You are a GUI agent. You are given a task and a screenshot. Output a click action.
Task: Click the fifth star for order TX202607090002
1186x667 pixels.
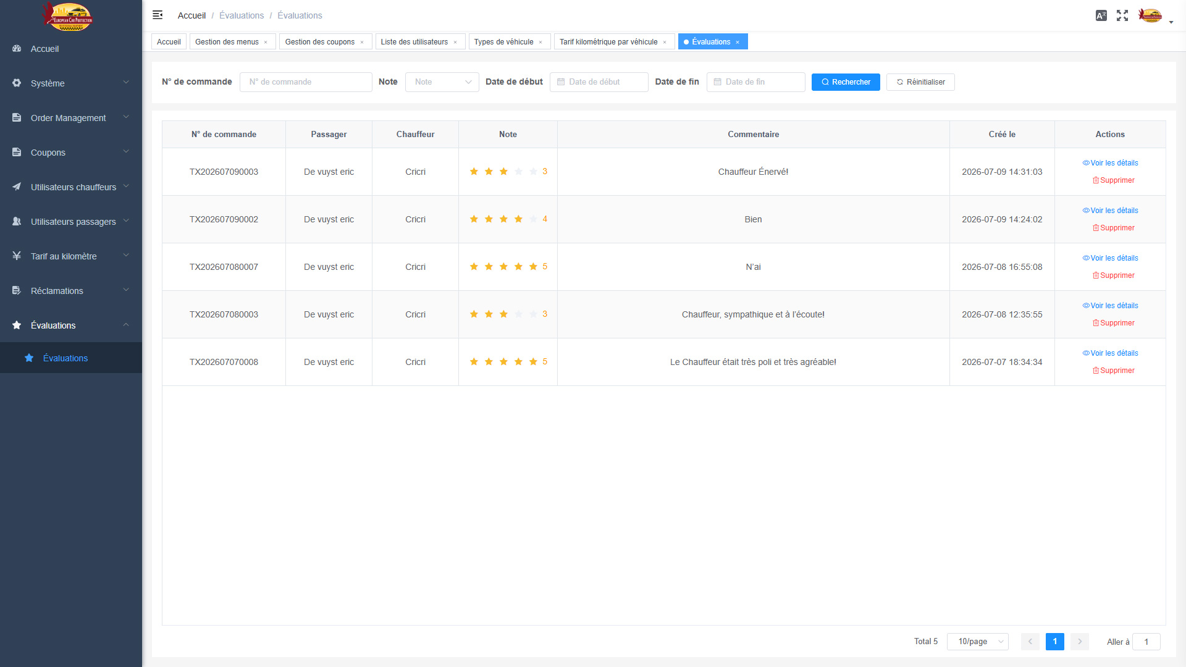533,219
